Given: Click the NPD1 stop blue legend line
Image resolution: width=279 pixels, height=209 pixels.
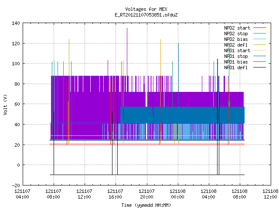Looking at the screenshot, I should (x=259, y=56).
